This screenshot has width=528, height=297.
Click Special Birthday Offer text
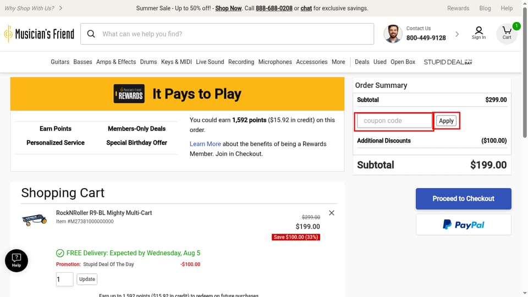(137, 143)
